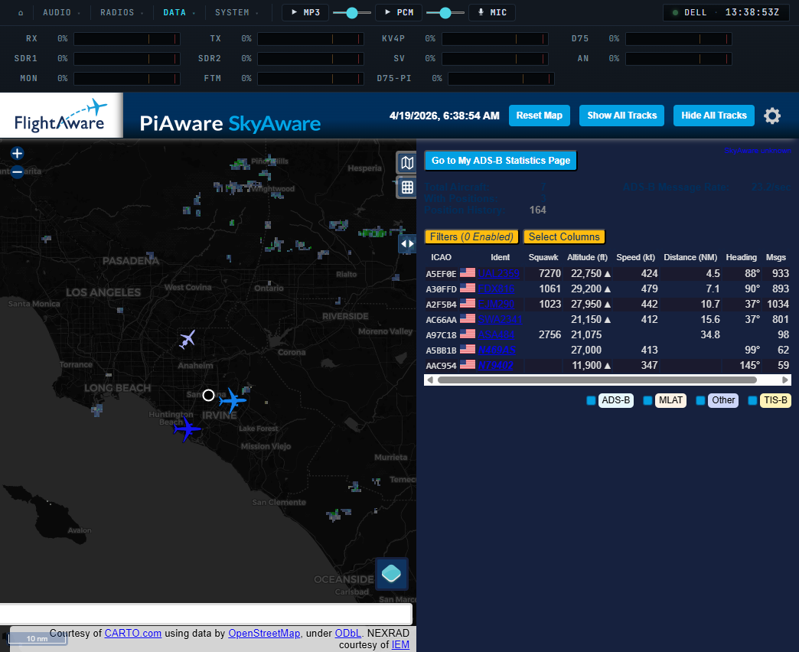The image size is (799, 652).
Task: Click the table scrollbar left arrow
Action: (x=430, y=380)
